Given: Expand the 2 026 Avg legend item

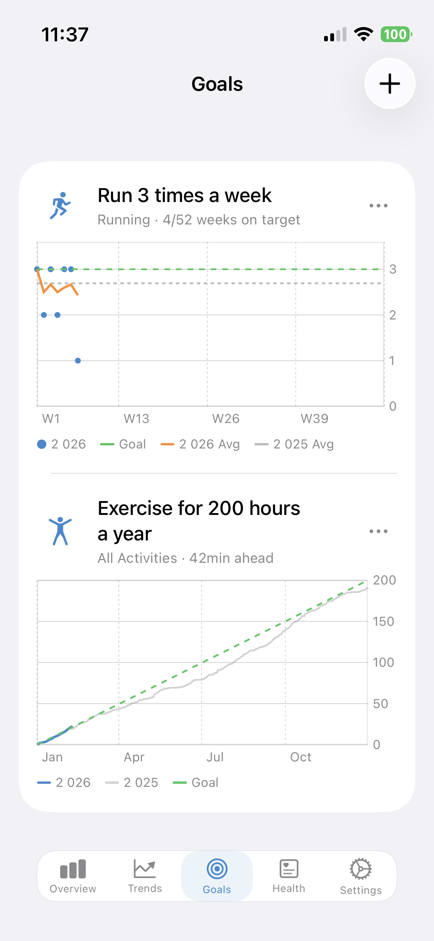Looking at the screenshot, I should click(201, 444).
